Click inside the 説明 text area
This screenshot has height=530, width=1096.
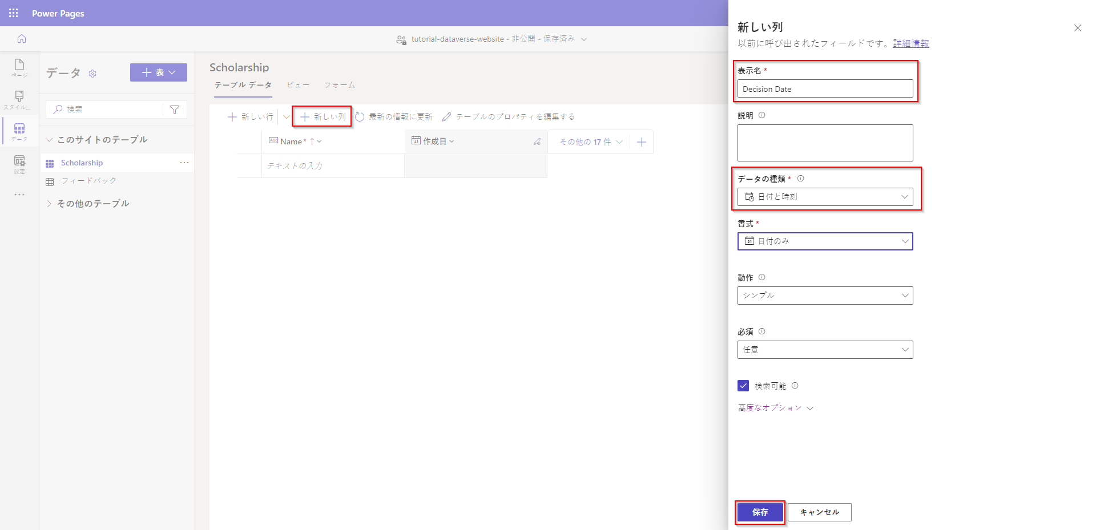824,143
